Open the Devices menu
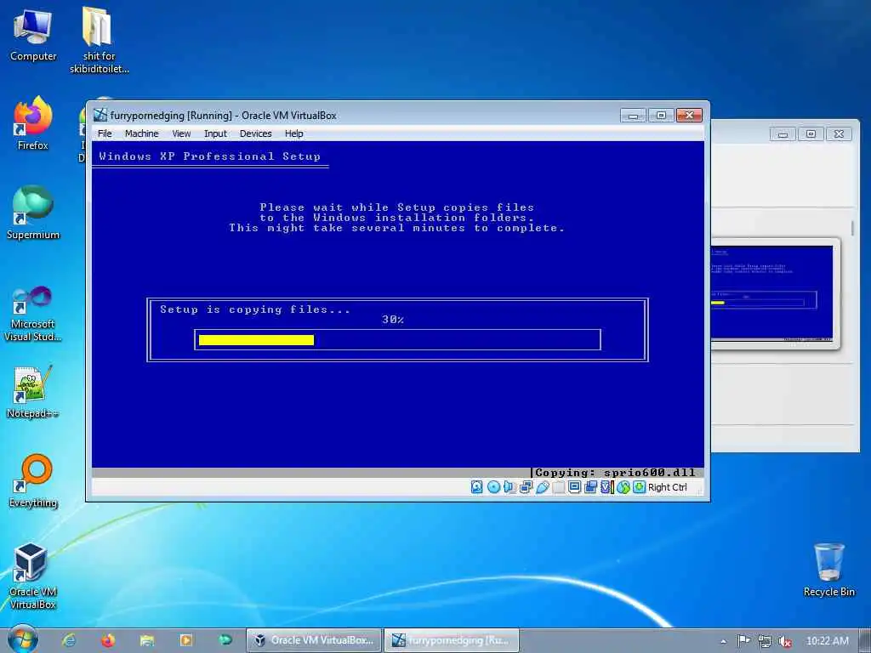 coord(255,133)
